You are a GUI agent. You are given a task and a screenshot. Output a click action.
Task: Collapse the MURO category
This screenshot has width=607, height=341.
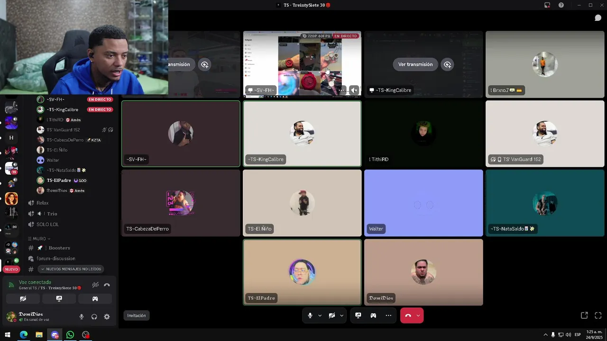pyautogui.click(x=39, y=239)
